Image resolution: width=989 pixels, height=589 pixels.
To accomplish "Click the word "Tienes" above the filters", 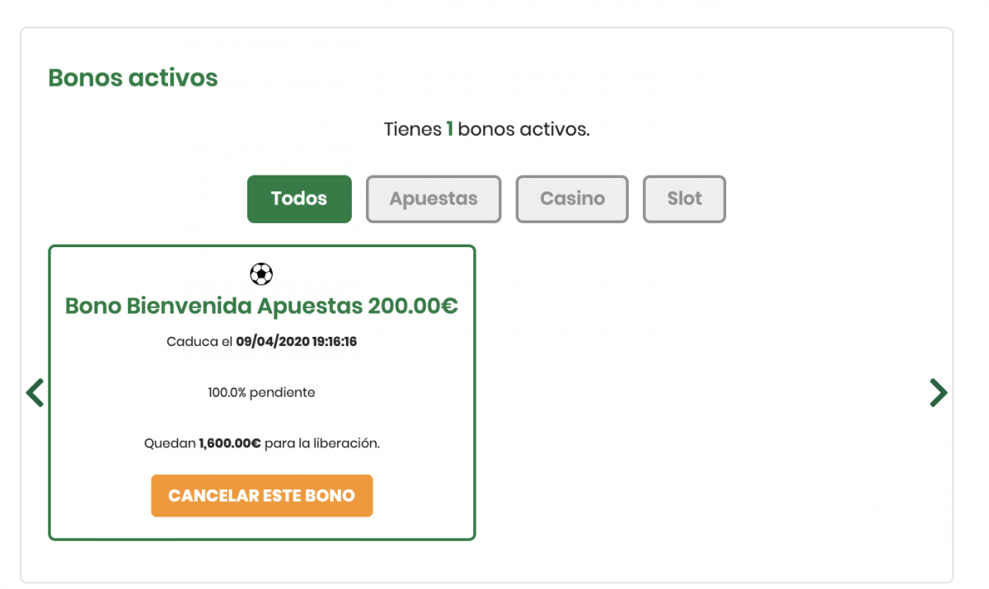I will pyautogui.click(x=412, y=129).
